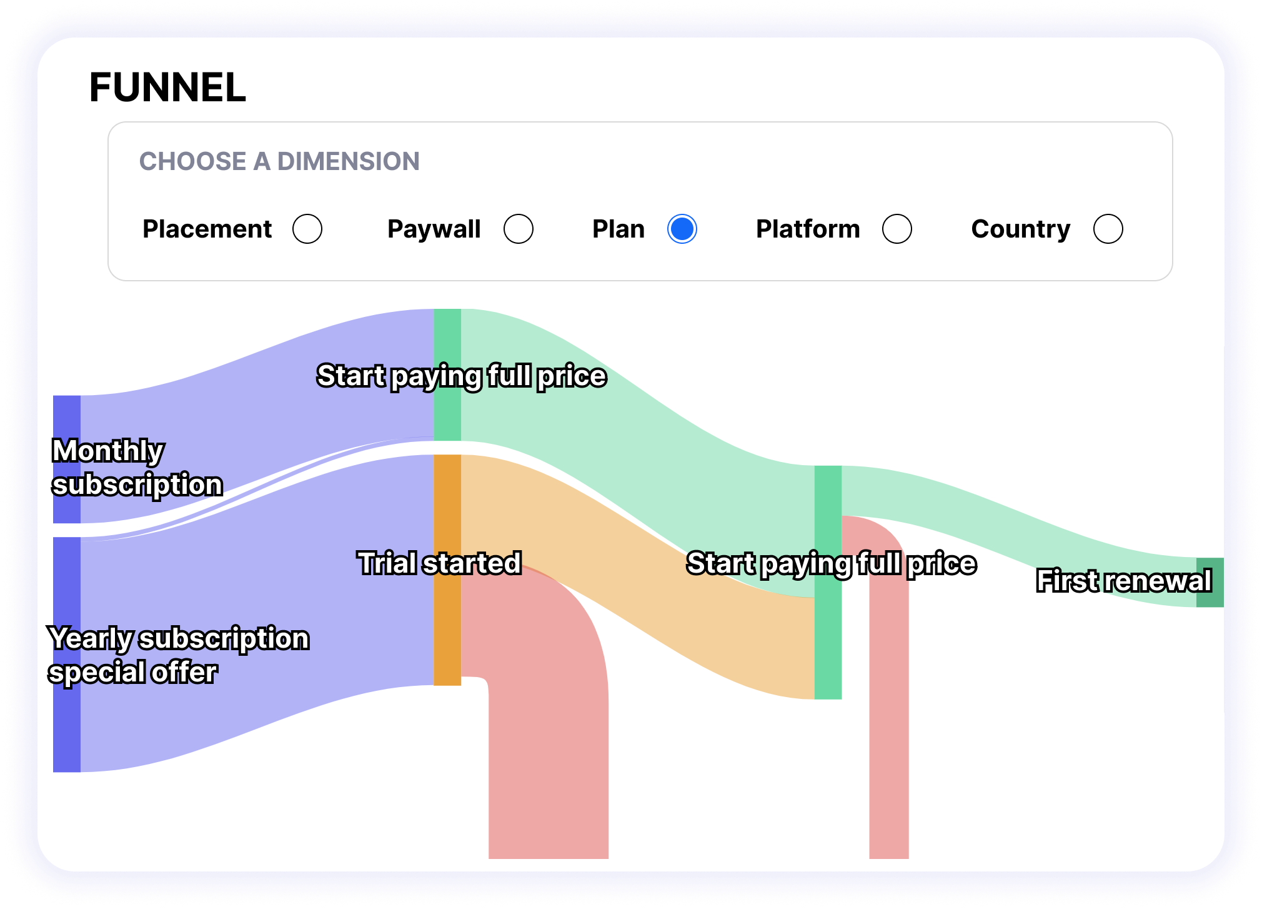This screenshot has height=909, width=1262.
Task: Click the dark green First renewal bar
Action: (1210, 582)
